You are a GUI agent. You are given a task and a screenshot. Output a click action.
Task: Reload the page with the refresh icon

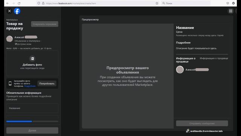pyautogui.click(x=19, y=3)
